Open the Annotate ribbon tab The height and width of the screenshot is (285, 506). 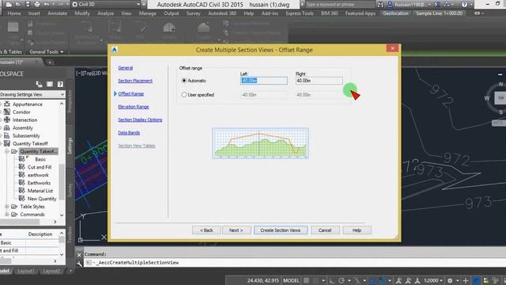click(x=57, y=13)
